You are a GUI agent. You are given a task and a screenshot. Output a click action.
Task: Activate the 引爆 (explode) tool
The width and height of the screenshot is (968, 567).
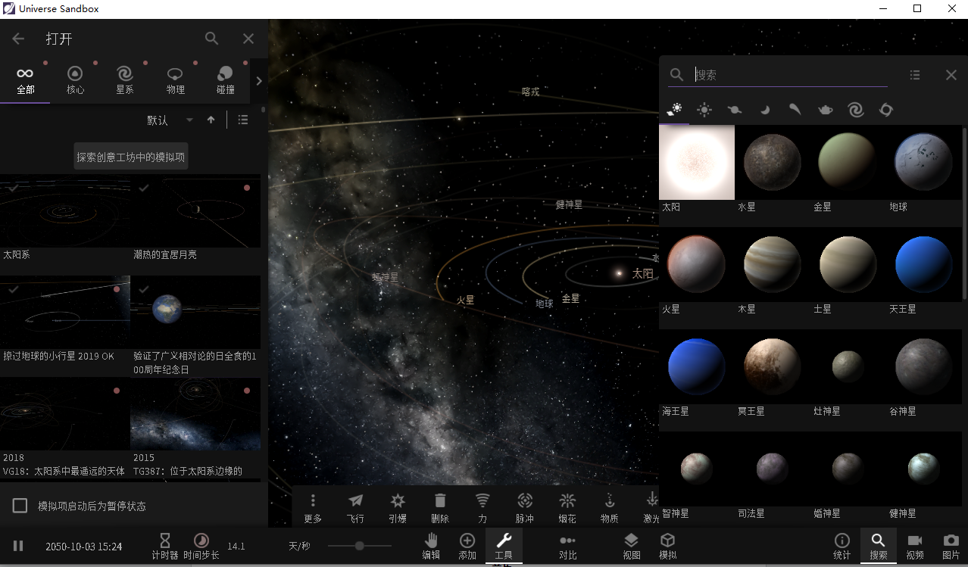[x=398, y=507]
